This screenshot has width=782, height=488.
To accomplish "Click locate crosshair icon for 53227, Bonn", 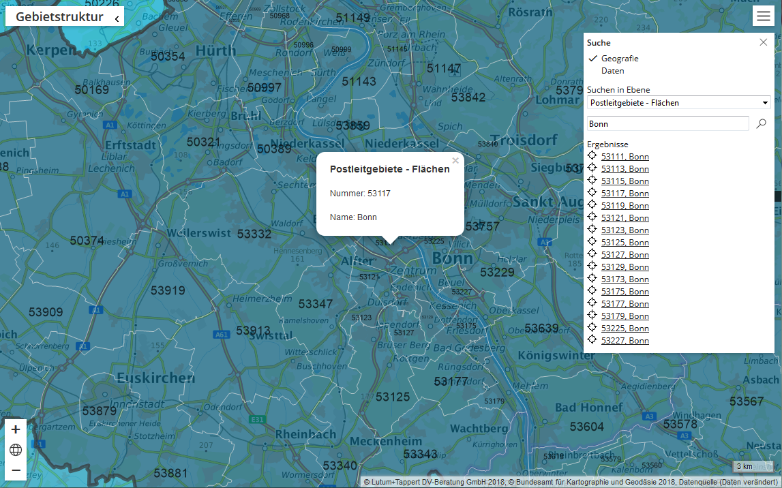I will pos(592,340).
